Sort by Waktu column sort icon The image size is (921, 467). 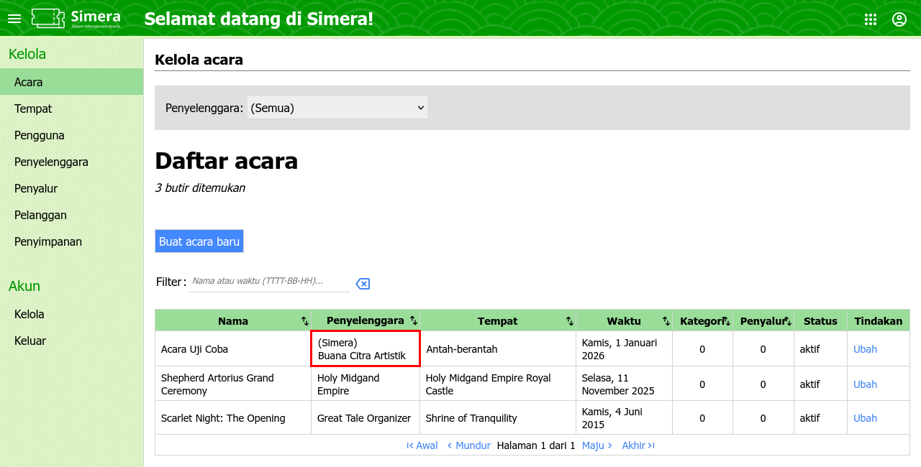tap(666, 321)
